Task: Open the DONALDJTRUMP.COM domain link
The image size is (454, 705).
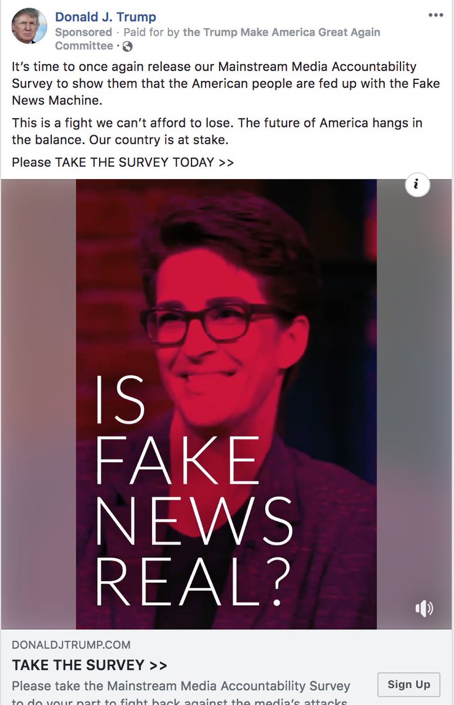Action: click(x=71, y=645)
